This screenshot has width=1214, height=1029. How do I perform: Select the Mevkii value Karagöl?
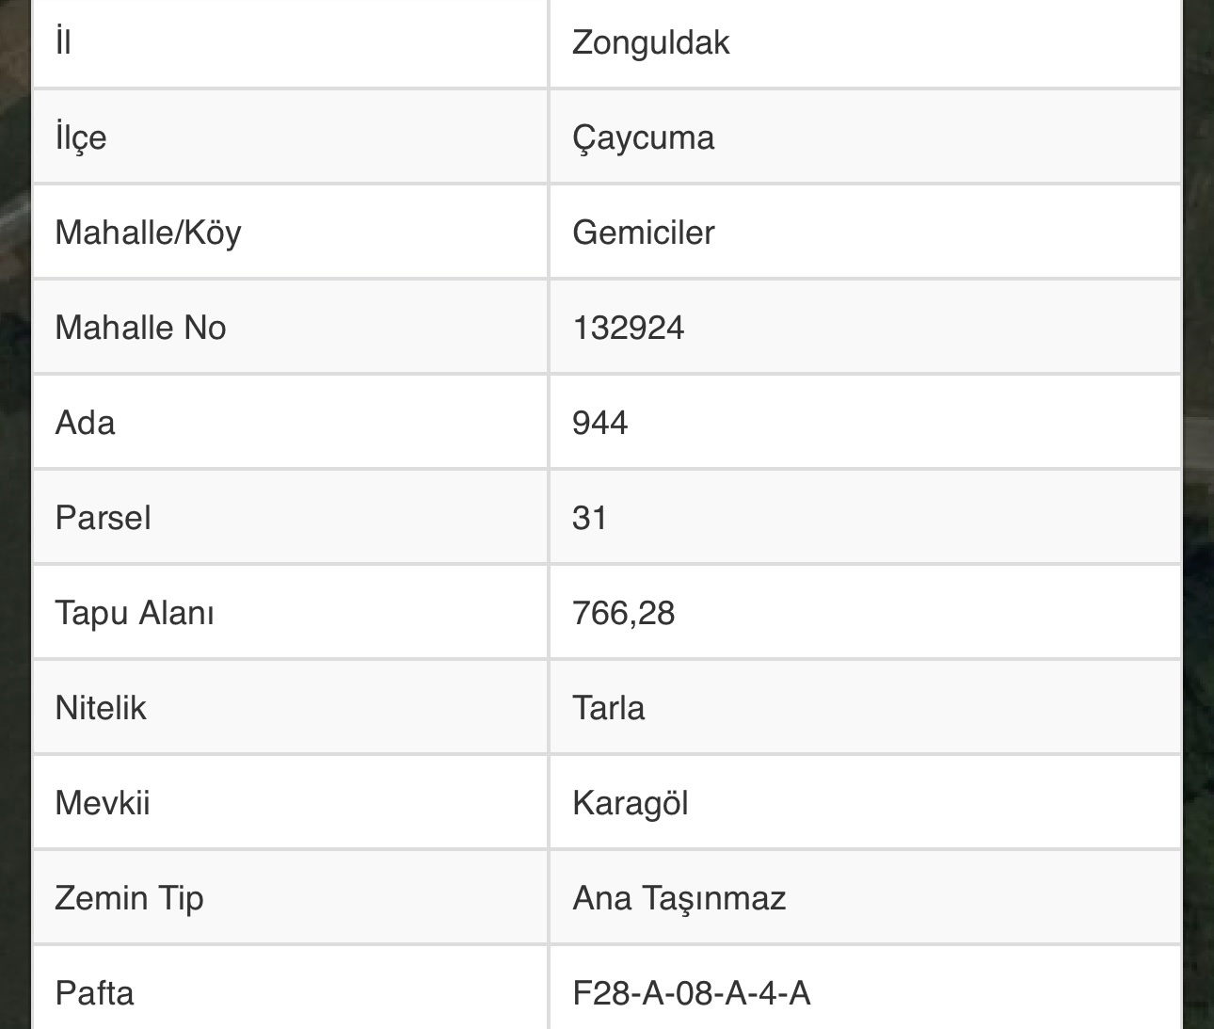(x=631, y=804)
